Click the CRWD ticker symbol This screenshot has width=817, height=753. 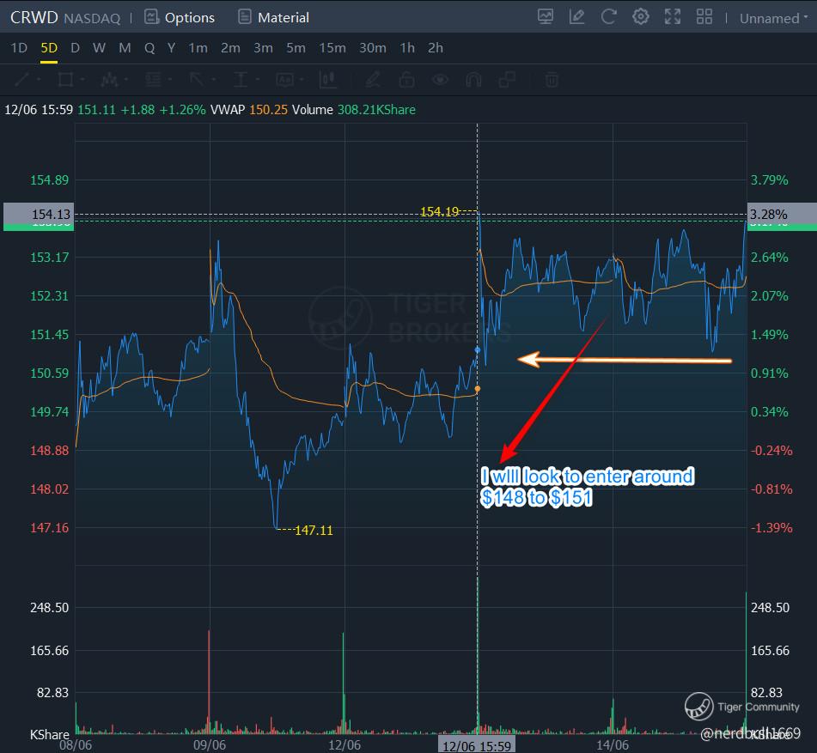[34, 18]
